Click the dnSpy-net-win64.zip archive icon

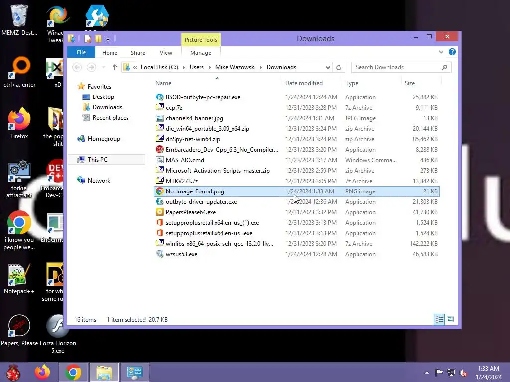point(160,139)
